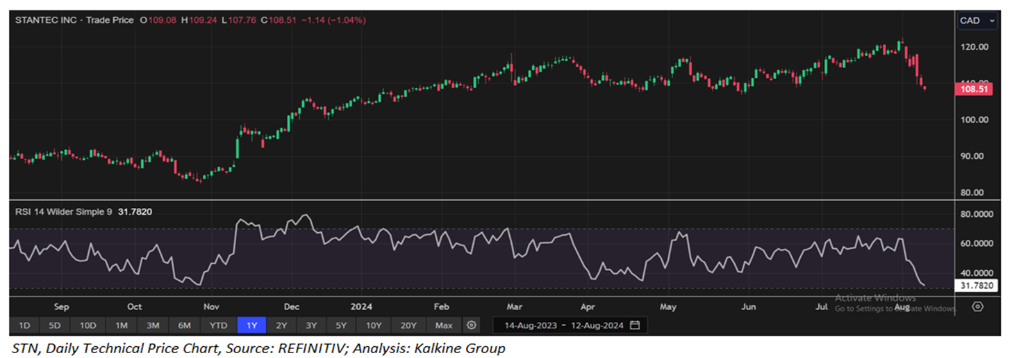Click the 80.0000 RSI axis label

[978, 214]
